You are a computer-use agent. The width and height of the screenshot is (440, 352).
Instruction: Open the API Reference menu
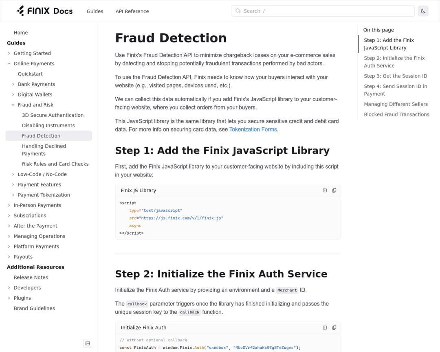(x=132, y=11)
